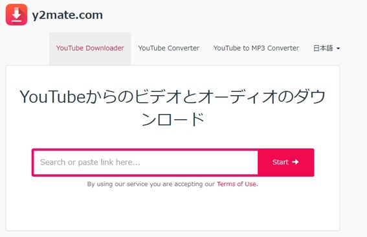Focus the Search or paste link field
The height and width of the screenshot is (237, 367).
[x=146, y=163]
